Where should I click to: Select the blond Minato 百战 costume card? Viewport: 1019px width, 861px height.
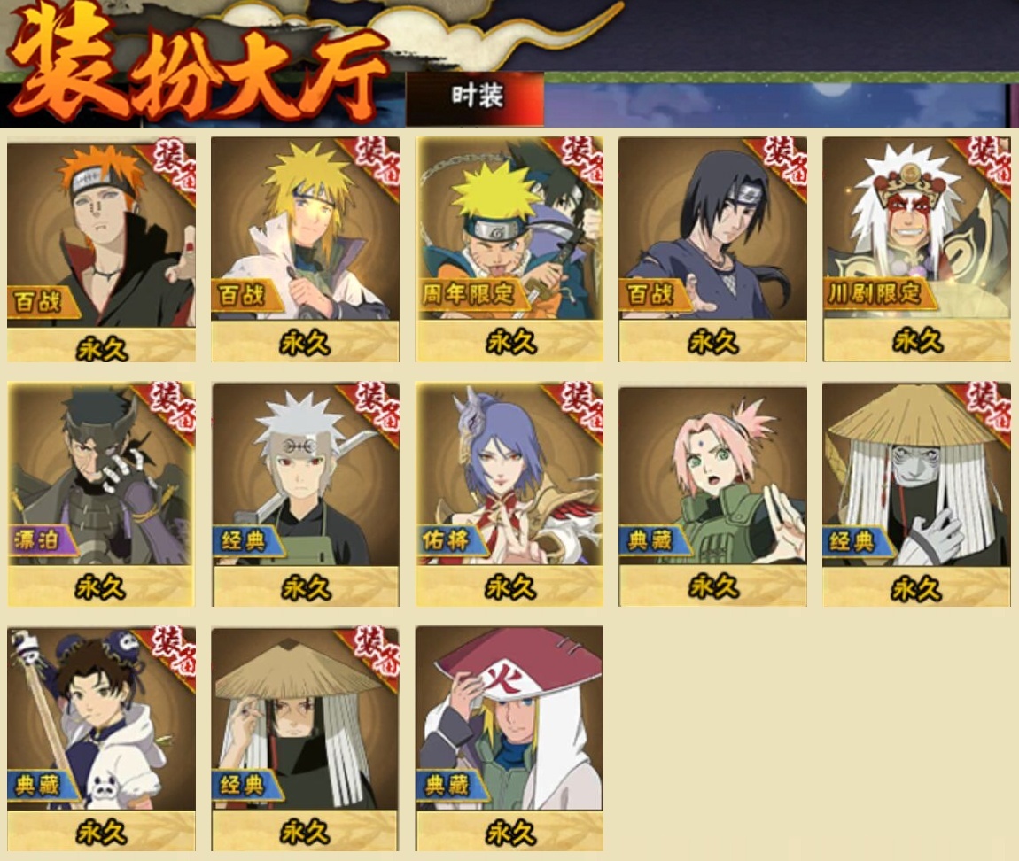[305, 249]
